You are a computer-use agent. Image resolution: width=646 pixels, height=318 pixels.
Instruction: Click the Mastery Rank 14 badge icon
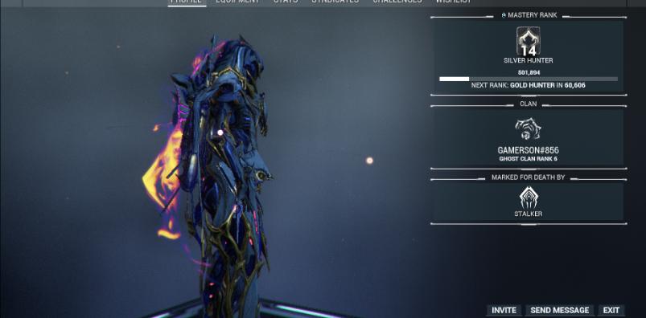(529, 41)
